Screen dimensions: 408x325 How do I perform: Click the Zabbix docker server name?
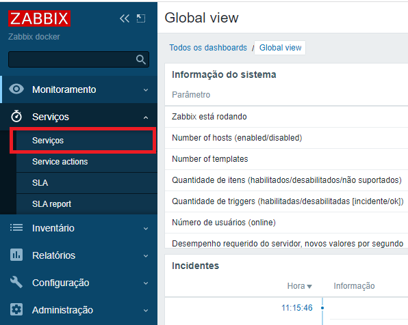(34, 37)
